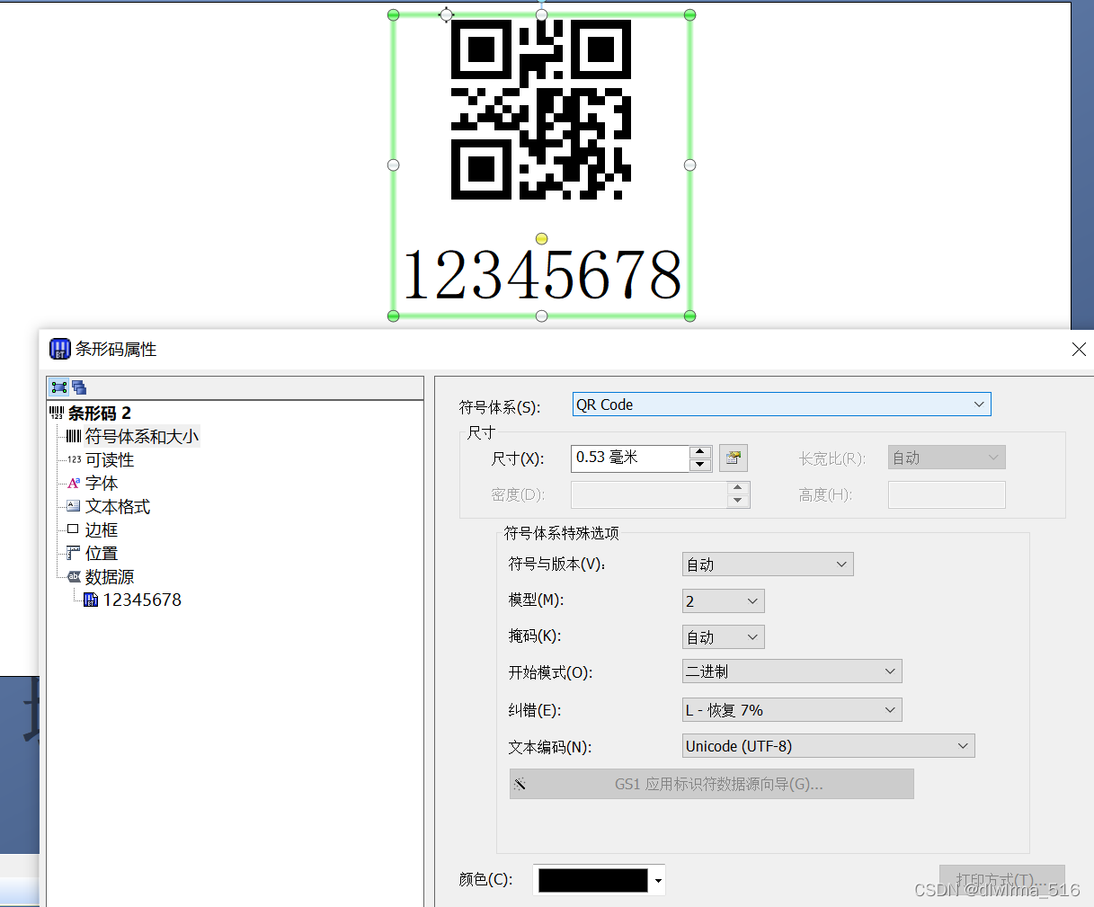
Task: Click the left-middle white selection handle
Action: tap(393, 165)
